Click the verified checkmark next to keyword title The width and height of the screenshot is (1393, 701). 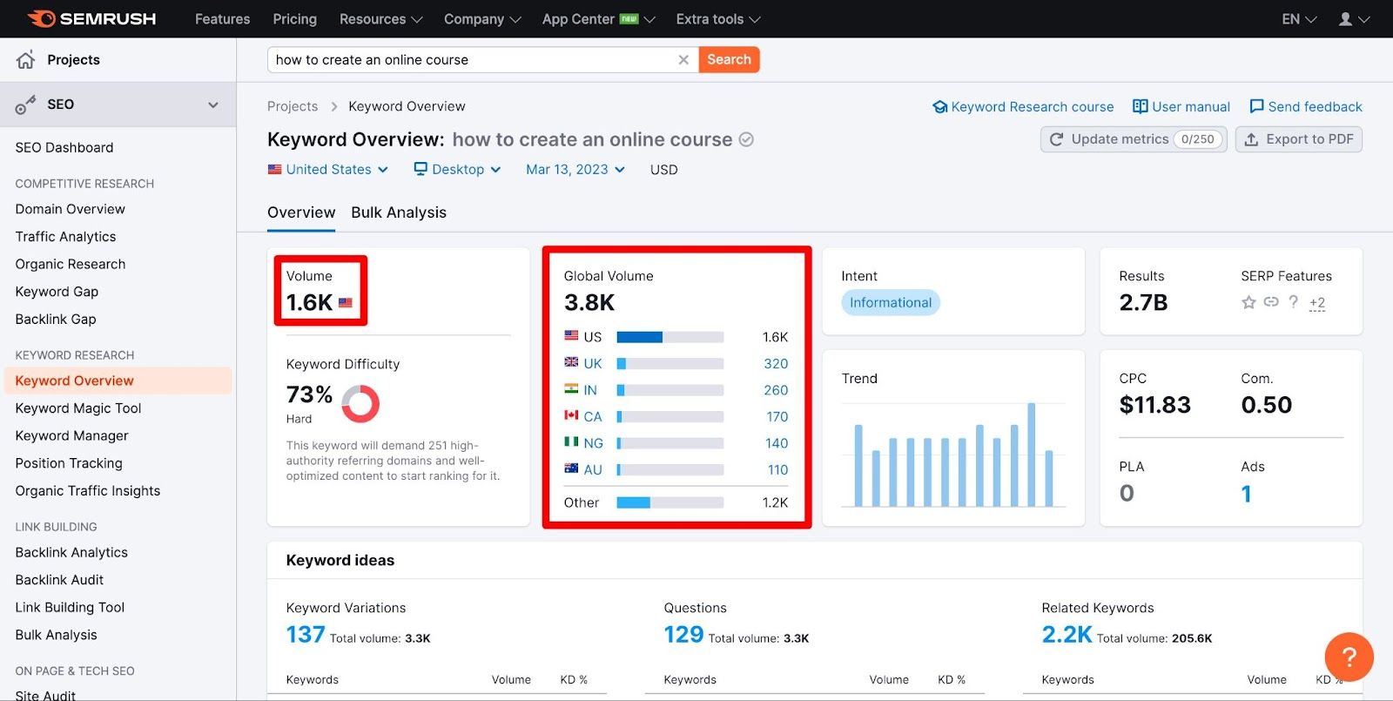point(746,139)
